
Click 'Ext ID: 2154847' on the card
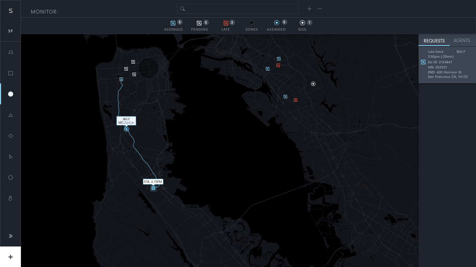(x=440, y=62)
